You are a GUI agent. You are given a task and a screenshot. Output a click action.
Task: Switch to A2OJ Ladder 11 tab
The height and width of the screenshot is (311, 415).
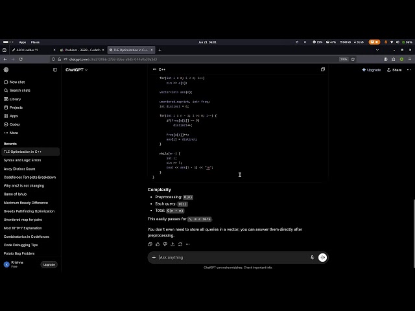coord(32,50)
